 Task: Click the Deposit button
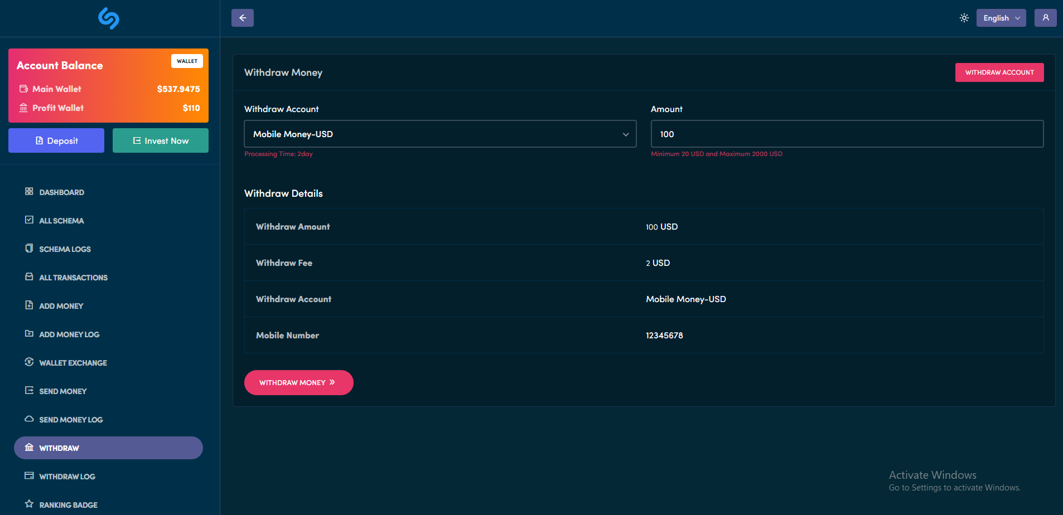point(56,141)
